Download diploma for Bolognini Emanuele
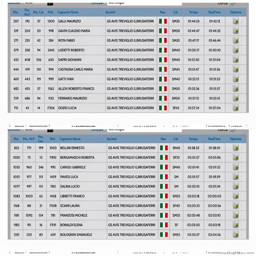This screenshot has width=256, height=256. pos(236,234)
